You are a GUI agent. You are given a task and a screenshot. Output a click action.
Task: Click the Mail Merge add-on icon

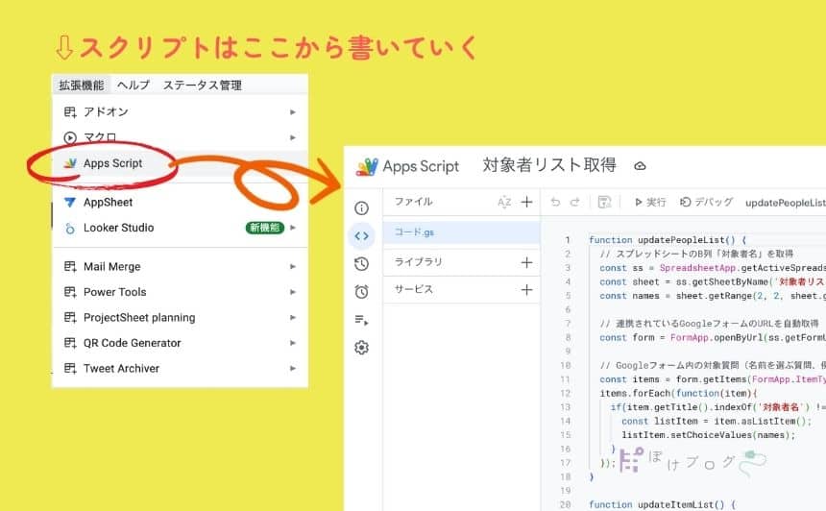pos(70,267)
